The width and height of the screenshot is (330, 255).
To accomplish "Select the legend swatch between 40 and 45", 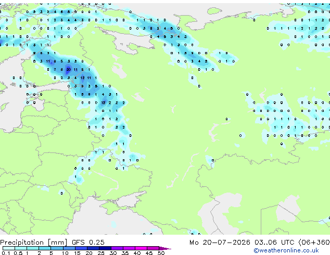I will pyautogui.click(x=141, y=248).
